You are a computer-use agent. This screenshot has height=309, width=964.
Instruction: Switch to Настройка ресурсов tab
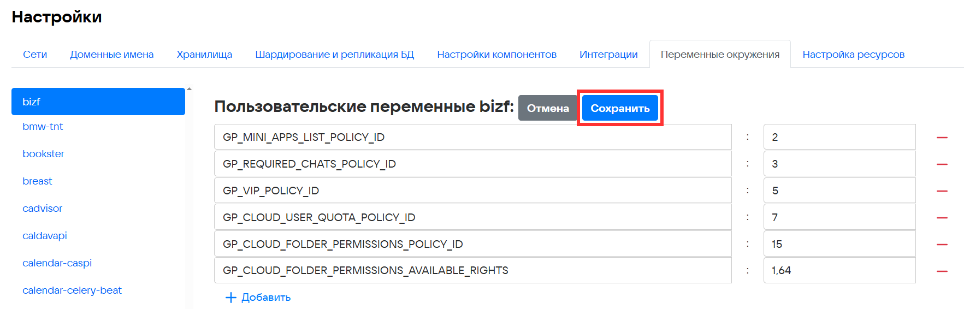point(853,55)
